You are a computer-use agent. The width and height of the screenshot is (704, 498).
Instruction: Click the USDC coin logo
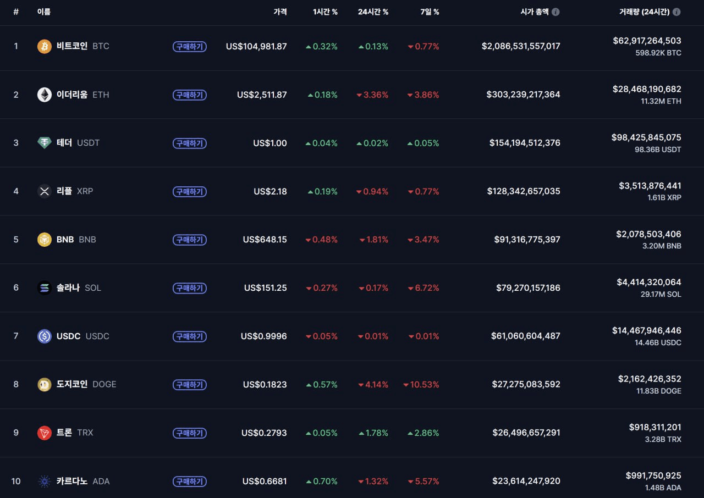click(45, 336)
